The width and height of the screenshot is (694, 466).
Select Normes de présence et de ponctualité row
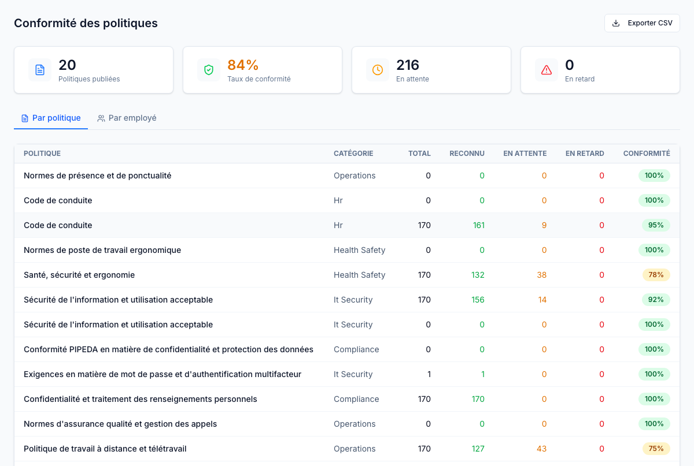[347, 176]
